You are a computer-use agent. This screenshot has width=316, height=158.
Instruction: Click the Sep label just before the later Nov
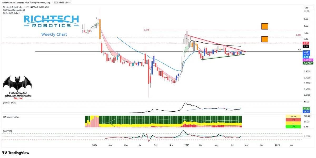[x=246, y=145]
